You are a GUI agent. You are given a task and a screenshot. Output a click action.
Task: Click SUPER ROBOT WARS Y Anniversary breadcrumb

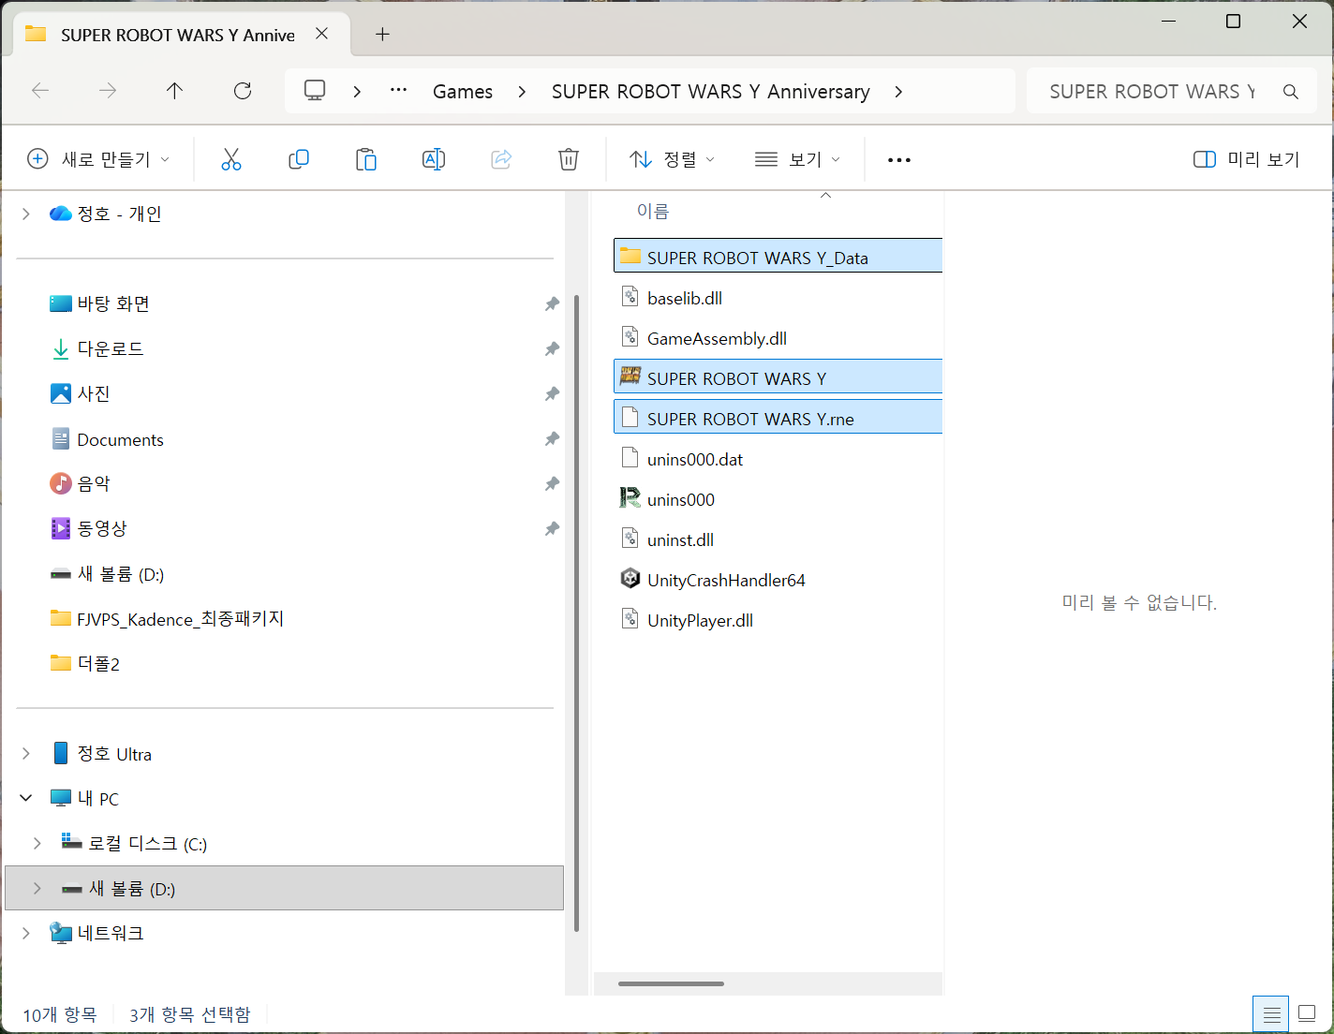(x=711, y=92)
